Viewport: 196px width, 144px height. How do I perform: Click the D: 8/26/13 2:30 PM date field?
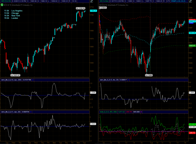point(19,1)
